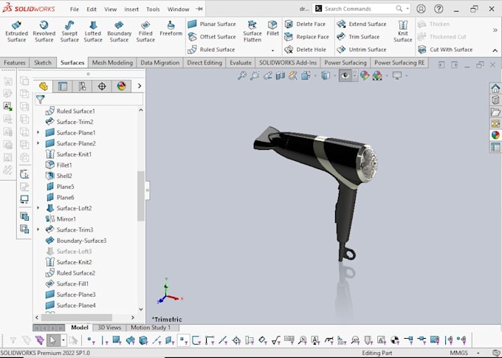
Task: Open the Search Commands dropdown arrow
Action: [x=408, y=9]
